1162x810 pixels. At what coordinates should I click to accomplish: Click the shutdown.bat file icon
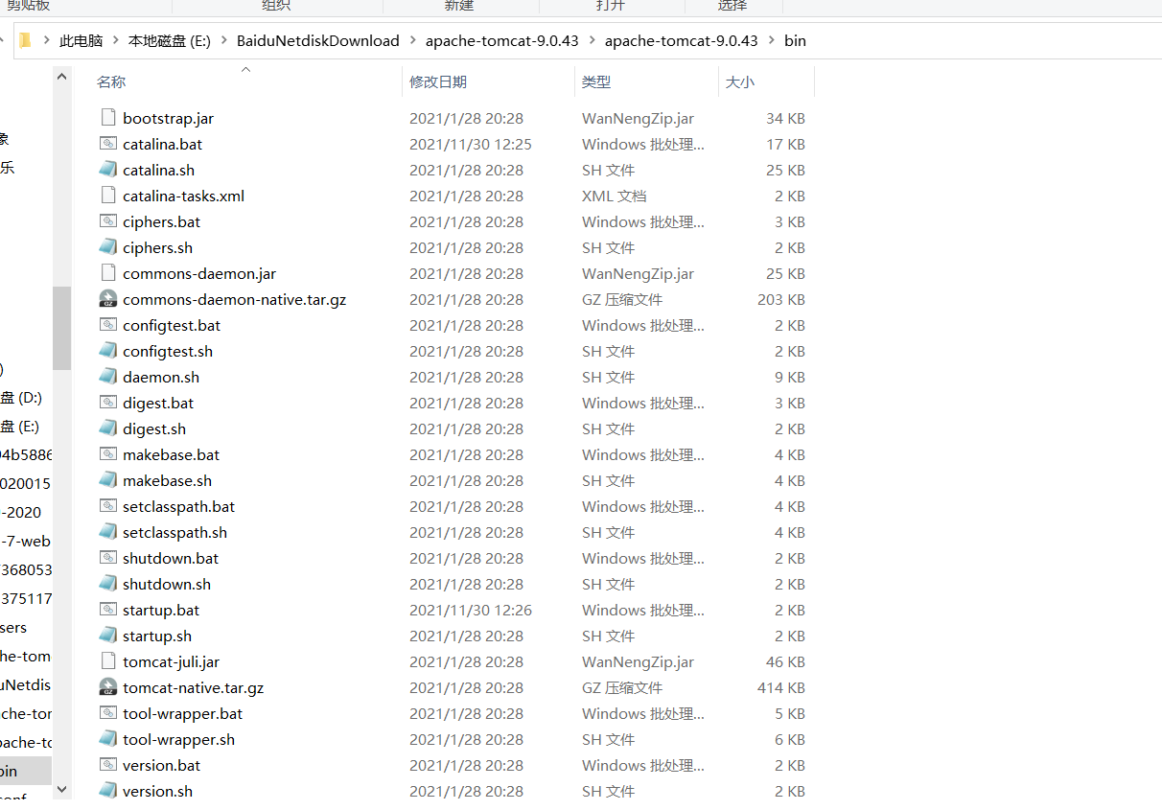pos(108,558)
